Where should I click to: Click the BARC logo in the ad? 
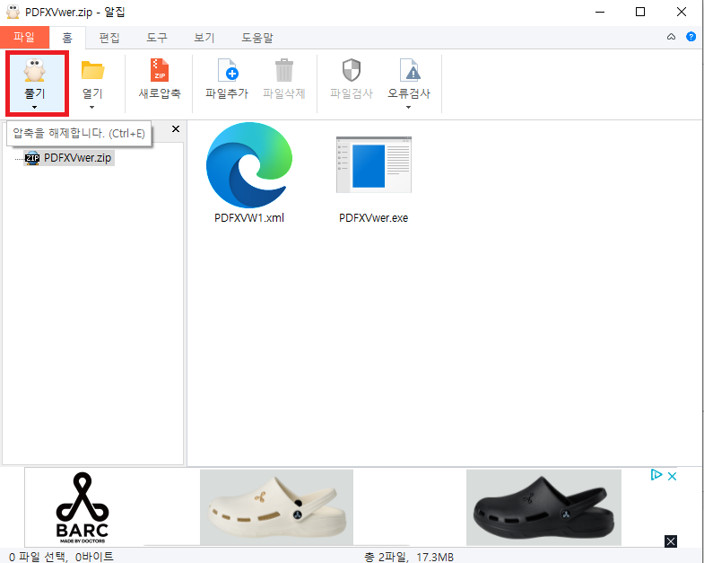pos(83,508)
